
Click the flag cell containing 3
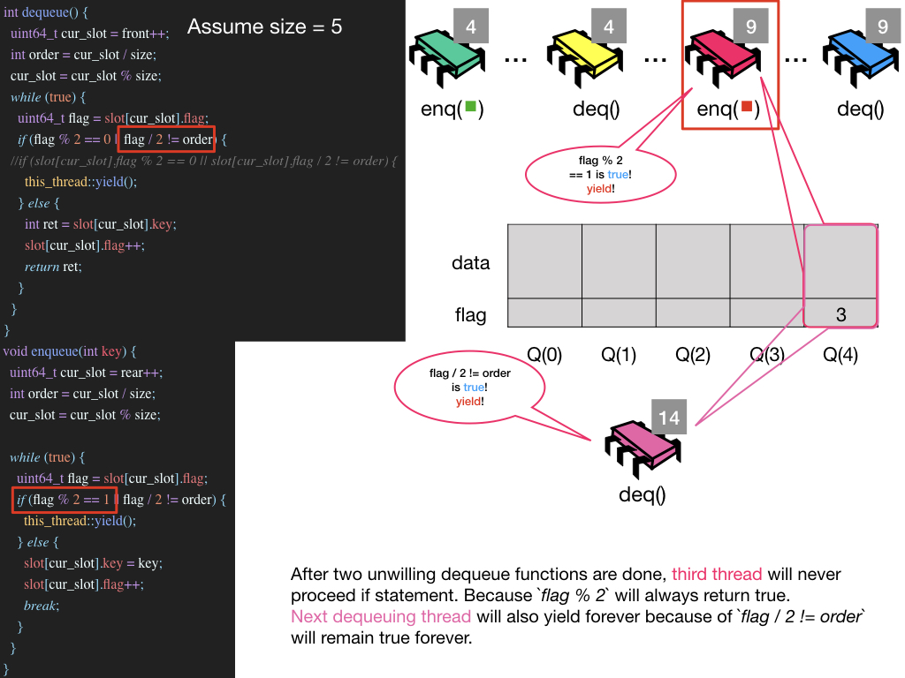point(841,313)
